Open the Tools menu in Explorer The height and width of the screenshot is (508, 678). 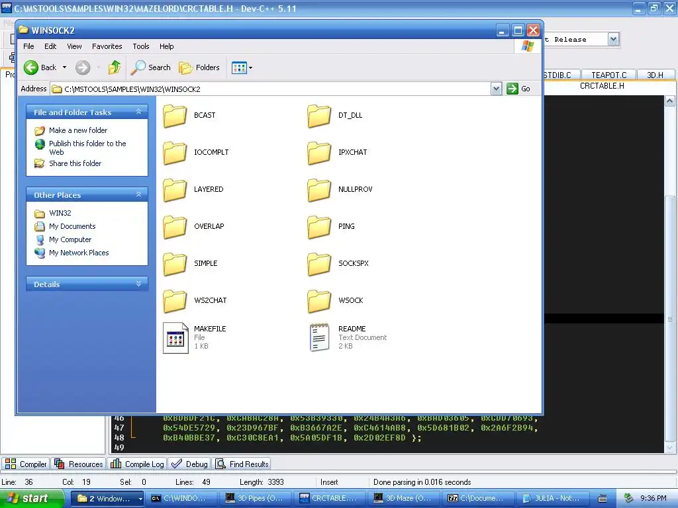point(140,46)
